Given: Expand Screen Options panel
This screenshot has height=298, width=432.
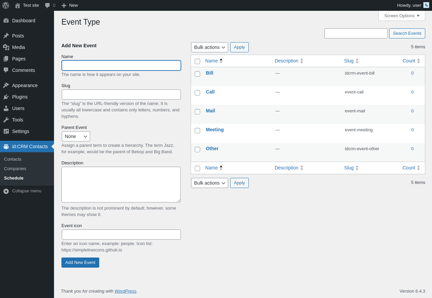Looking at the screenshot, I should [402, 16].
